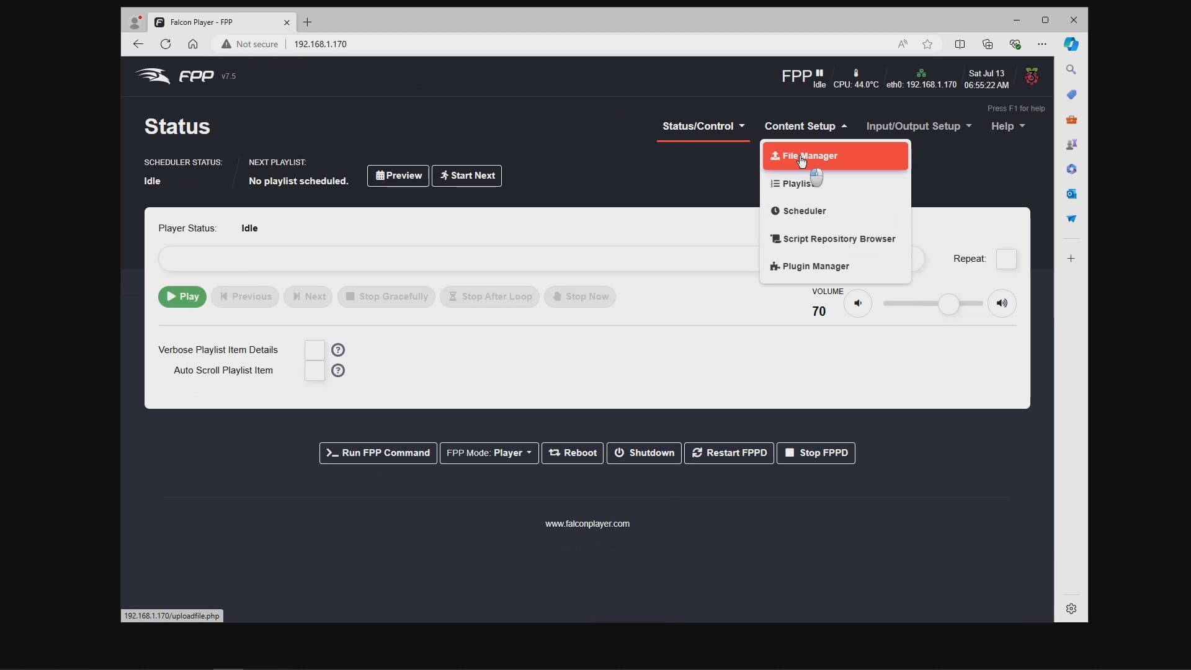Open the sidebar shopping tag icon
This screenshot has width=1191, height=670.
click(1071, 94)
